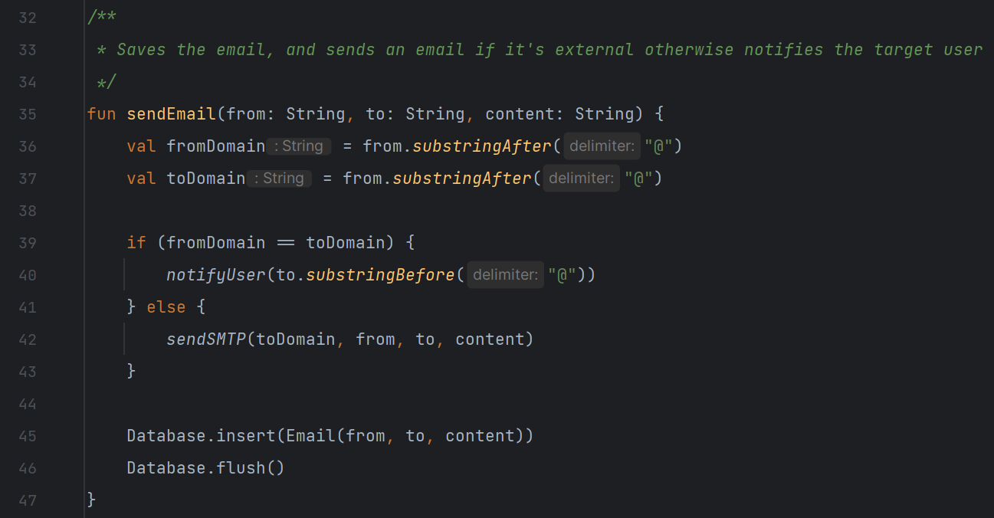
Task: Click the sendSMTP function call
Action: (x=206, y=339)
